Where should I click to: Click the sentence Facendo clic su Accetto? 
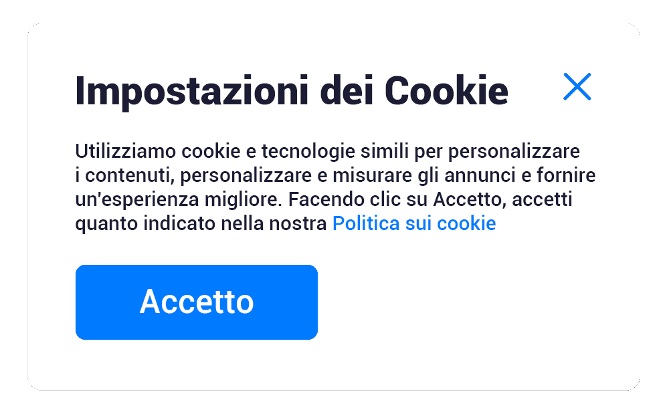tap(395, 199)
